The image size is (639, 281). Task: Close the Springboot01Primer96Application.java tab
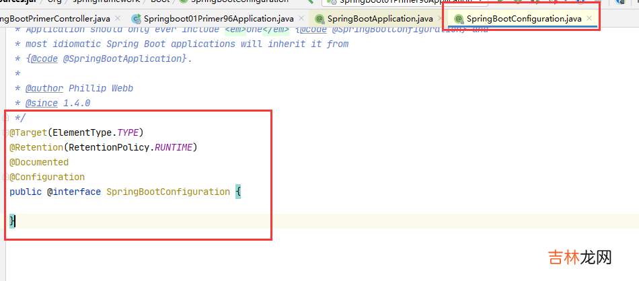[305, 19]
